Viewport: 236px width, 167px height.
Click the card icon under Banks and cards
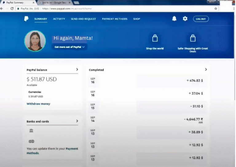point(31,141)
